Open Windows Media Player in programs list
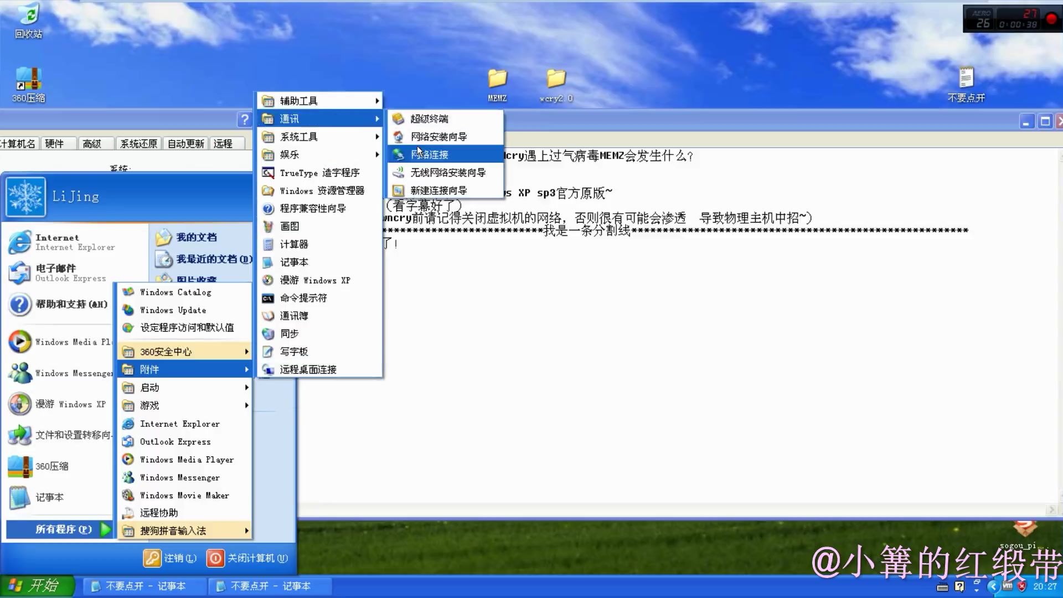1063x598 pixels. pos(185,460)
